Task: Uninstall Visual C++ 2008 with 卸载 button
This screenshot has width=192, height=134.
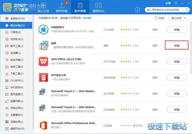Action: pyautogui.click(x=177, y=110)
